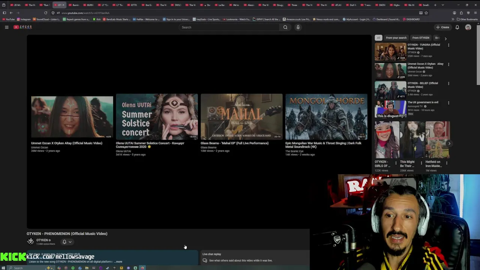Open options for The UK government is evil video
The width and height of the screenshot is (480, 270).
point(448,102)
